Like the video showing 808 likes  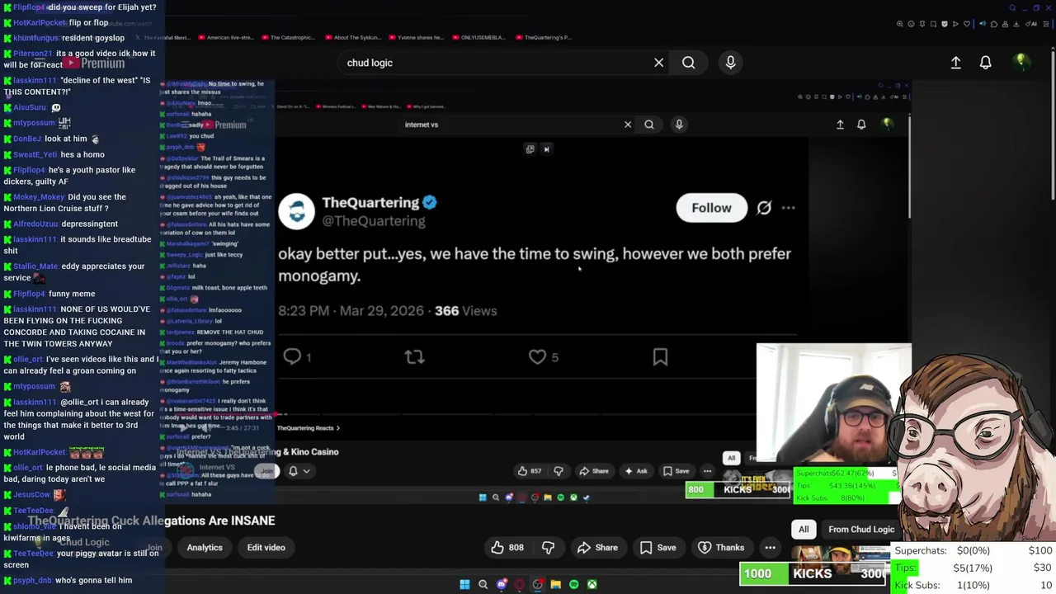(507, 548)
